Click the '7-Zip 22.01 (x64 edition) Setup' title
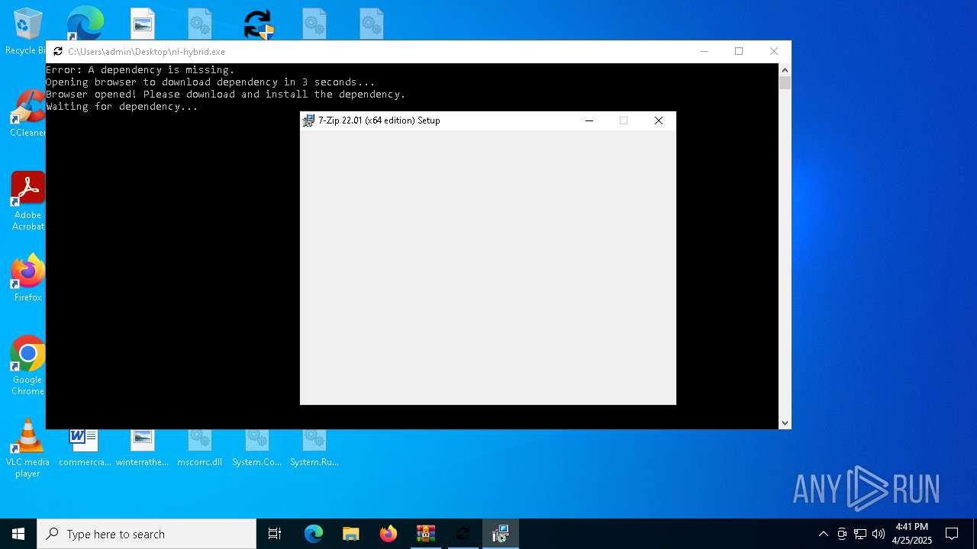Image resolution: width=977 pixels, height=549 pixels. click(379, 120)
